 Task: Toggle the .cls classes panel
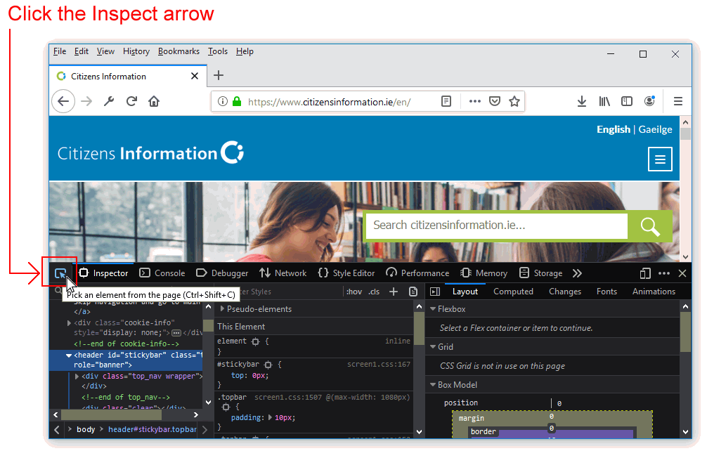[x=374, y=292]
